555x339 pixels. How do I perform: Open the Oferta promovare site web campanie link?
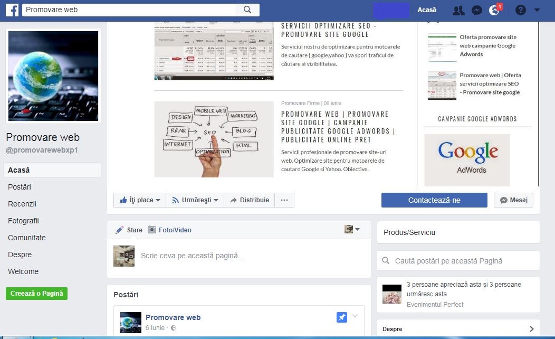pos(488,46)
